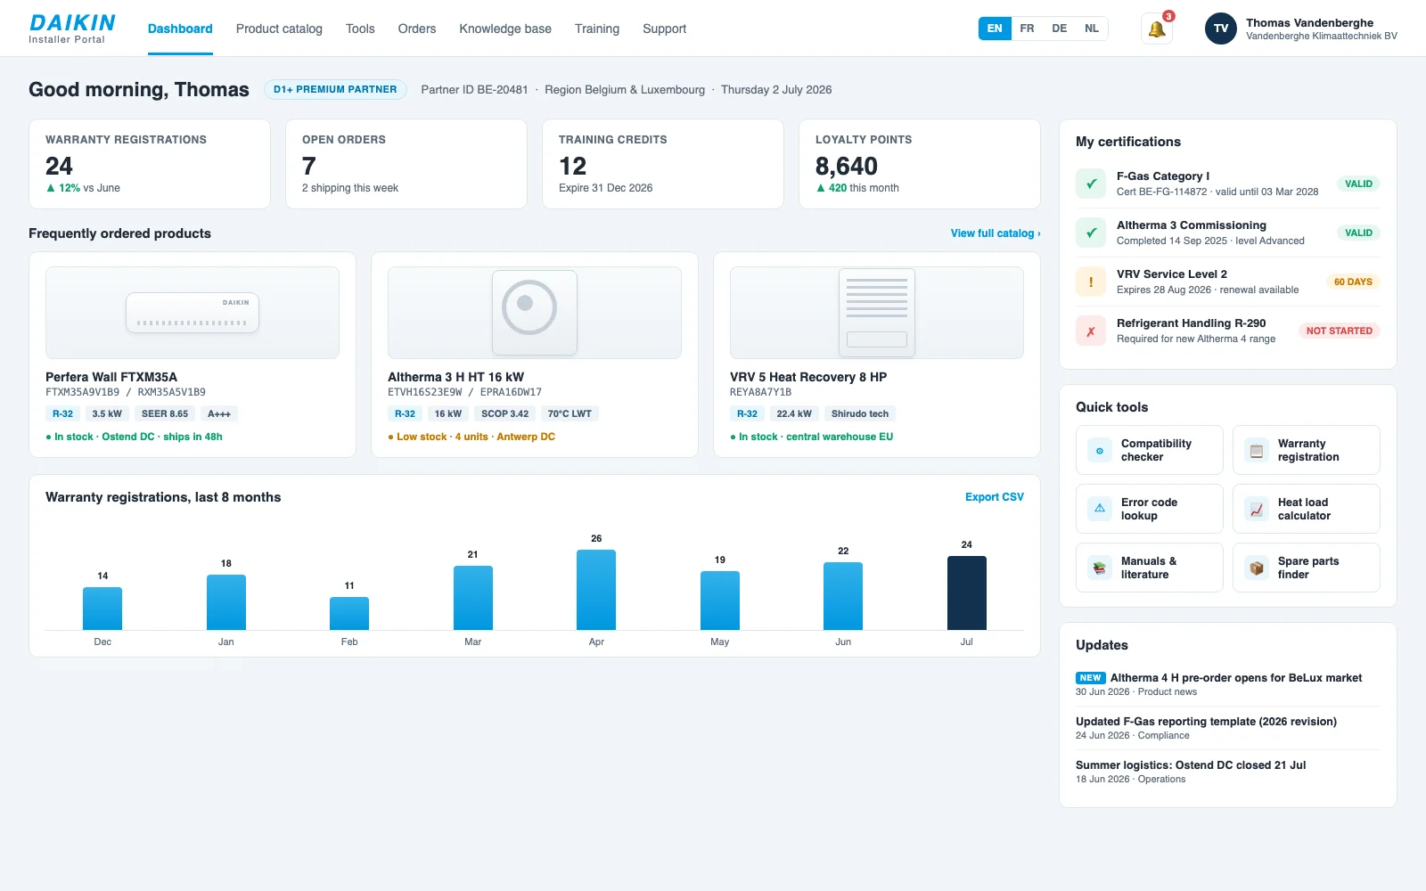Image resolution: width=1426 pixels, height=891 pixels.
Task: Switch language to FR
Action: point(1027,29)
